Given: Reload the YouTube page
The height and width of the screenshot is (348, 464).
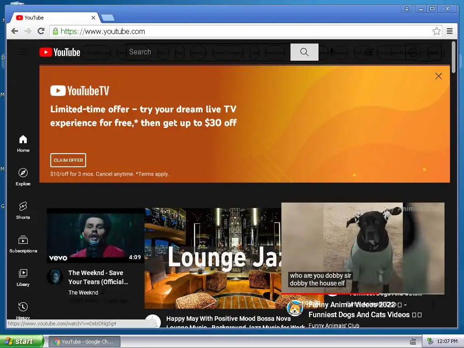Looking at the screenshot, I should click(41, 31).
